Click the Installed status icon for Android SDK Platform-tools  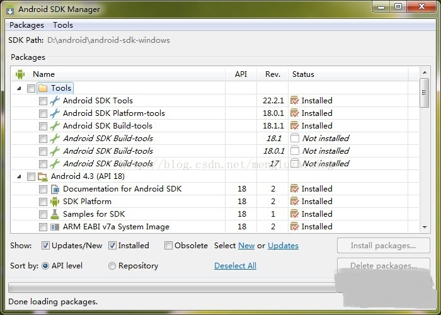click(294, 113)
